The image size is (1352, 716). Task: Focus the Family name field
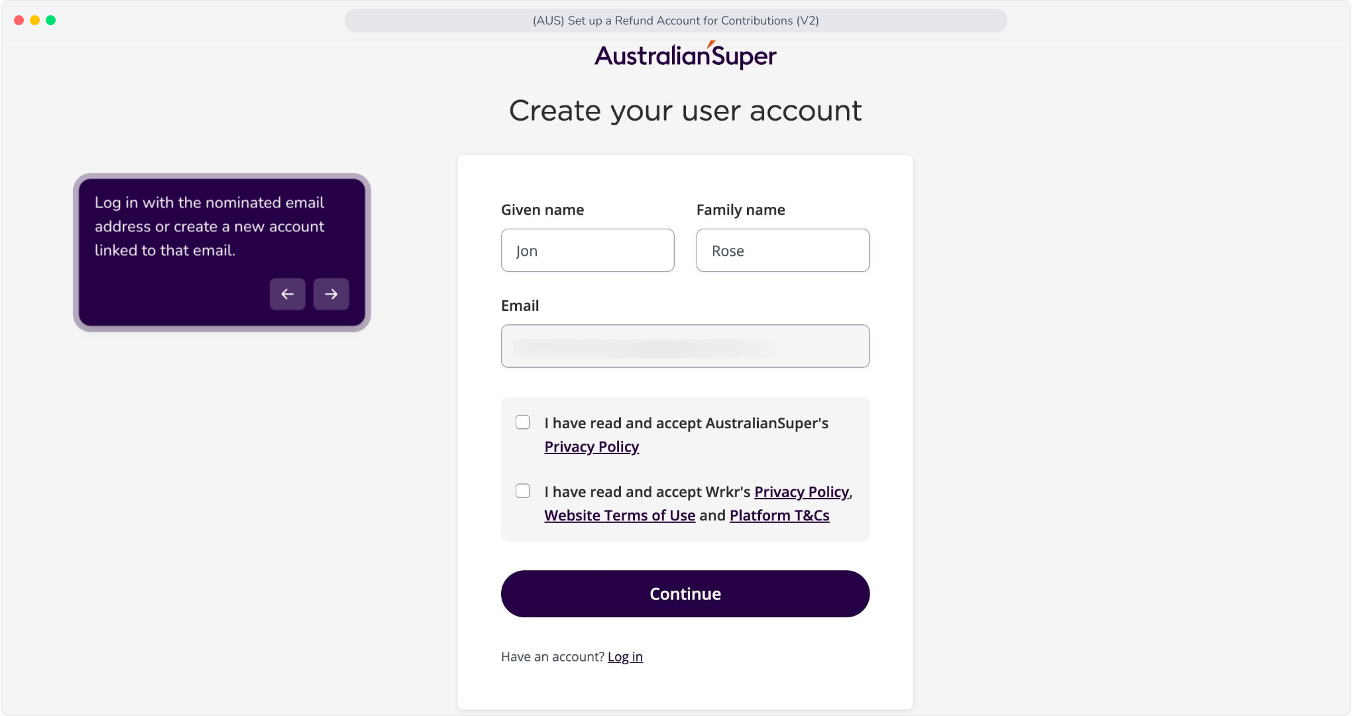[783, 250]
